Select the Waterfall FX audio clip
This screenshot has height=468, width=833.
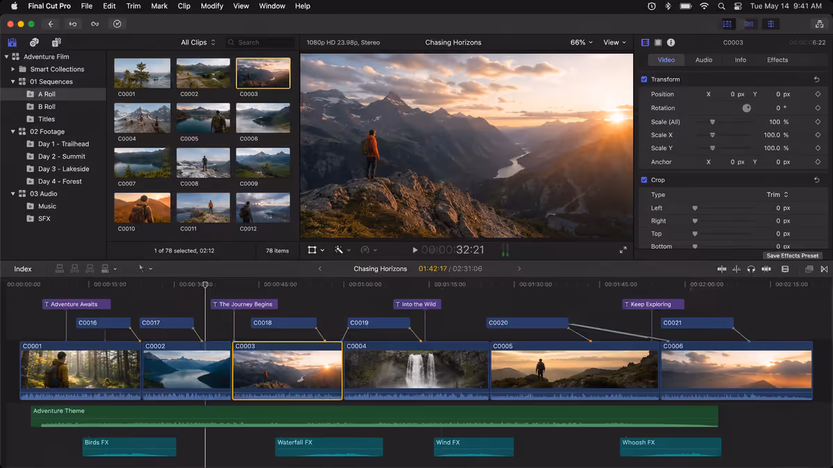(329, 447)
